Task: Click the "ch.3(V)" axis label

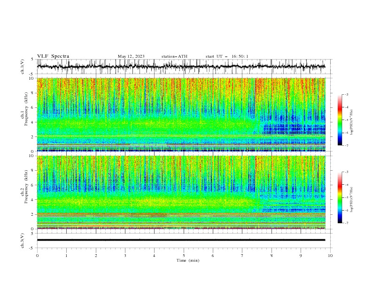Action: click(23, 241)
